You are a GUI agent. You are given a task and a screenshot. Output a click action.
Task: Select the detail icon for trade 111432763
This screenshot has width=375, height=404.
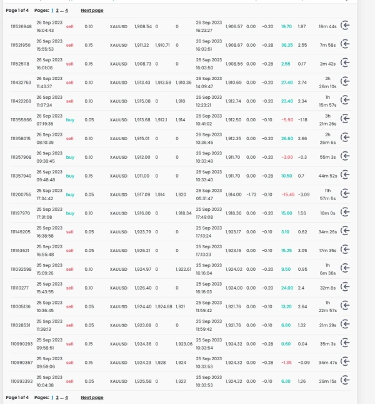344,82
